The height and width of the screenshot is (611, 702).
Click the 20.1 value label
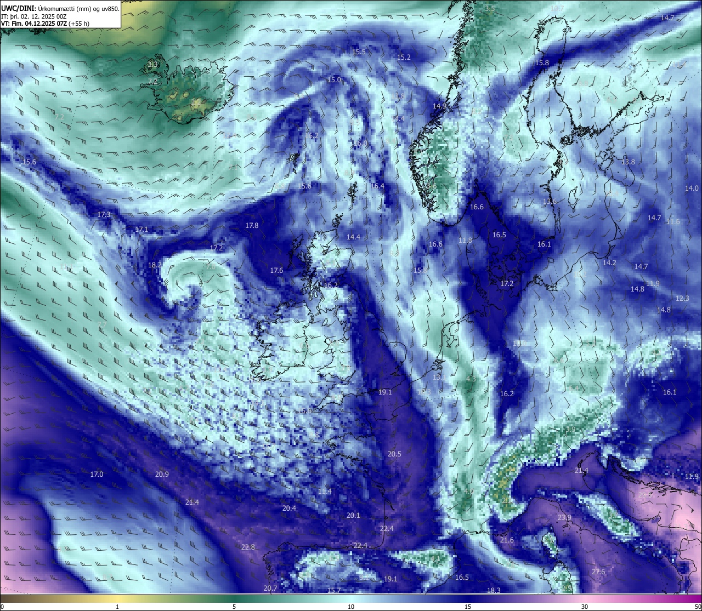353,515
